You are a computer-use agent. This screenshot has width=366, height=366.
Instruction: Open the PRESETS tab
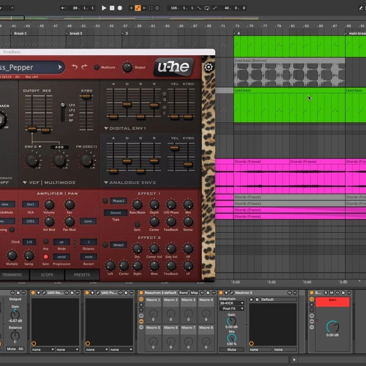point(82,275)
